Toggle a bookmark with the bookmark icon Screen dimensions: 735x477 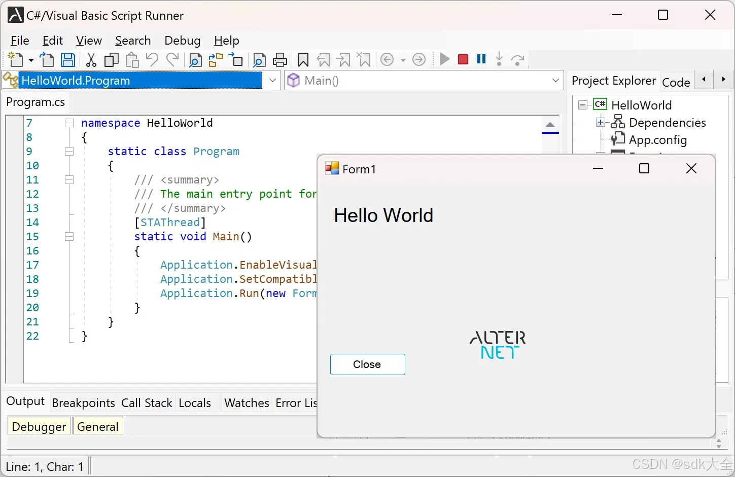click(303, 59)
